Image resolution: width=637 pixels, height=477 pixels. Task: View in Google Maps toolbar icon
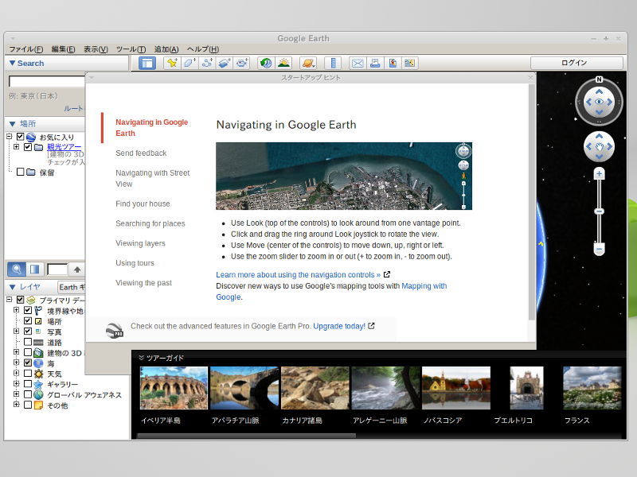(x=410, y=63)
